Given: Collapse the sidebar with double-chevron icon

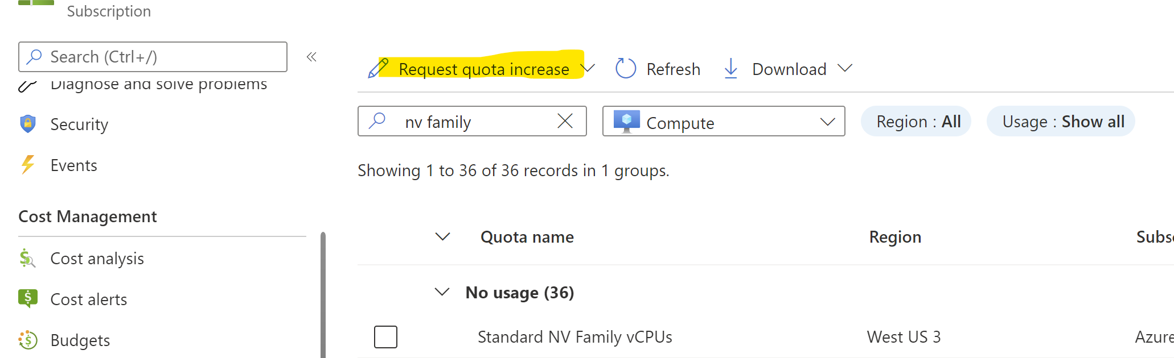Looking at the screenshot, I should pyautogui.click(x=311, y=57).
